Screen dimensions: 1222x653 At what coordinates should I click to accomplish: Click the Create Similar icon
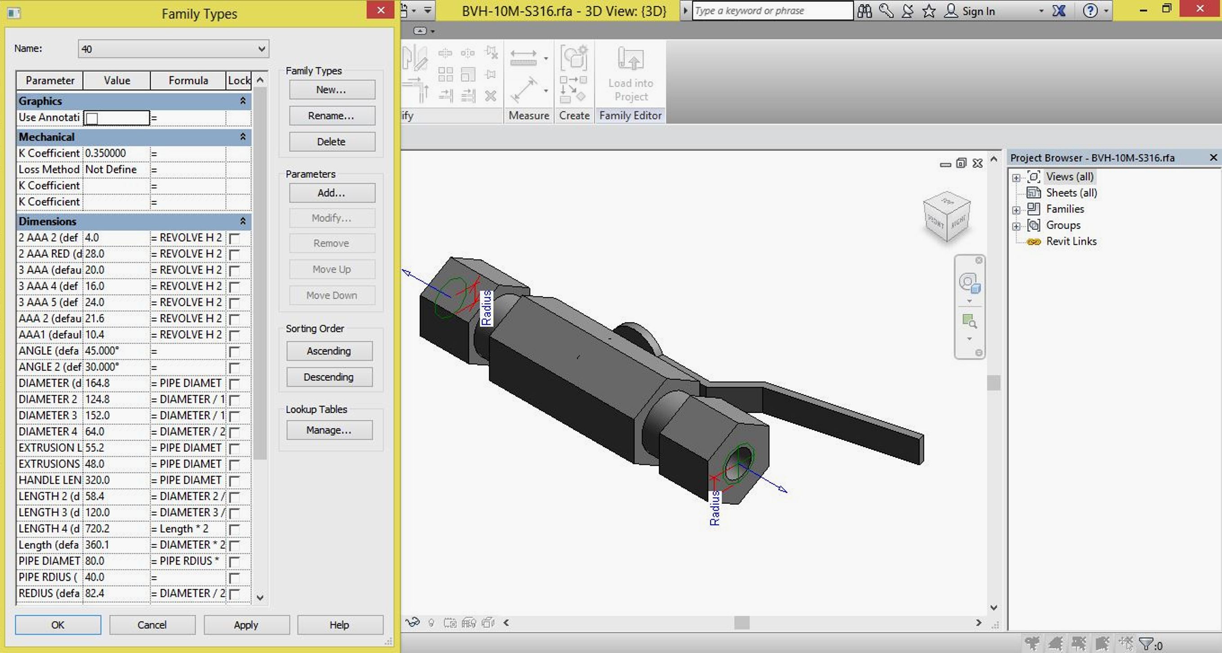[574, 89]
